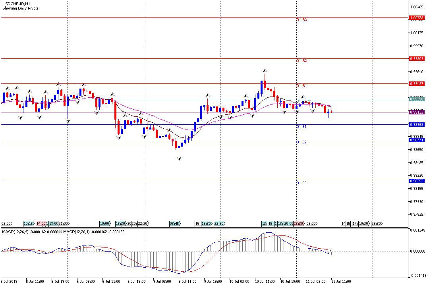Select the white 23:30 event marker
This screenshot has width=429, height=286.
point(377,224)
